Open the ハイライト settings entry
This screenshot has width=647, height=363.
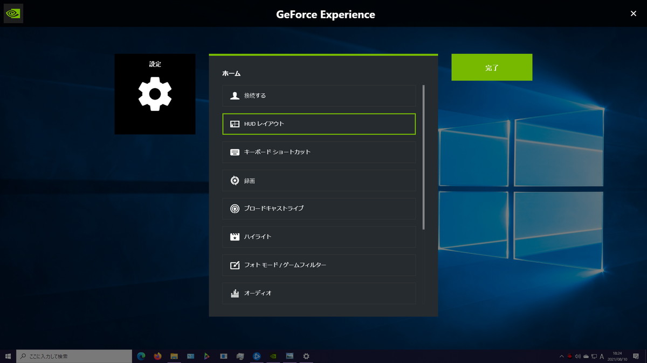tap(319, 237)
